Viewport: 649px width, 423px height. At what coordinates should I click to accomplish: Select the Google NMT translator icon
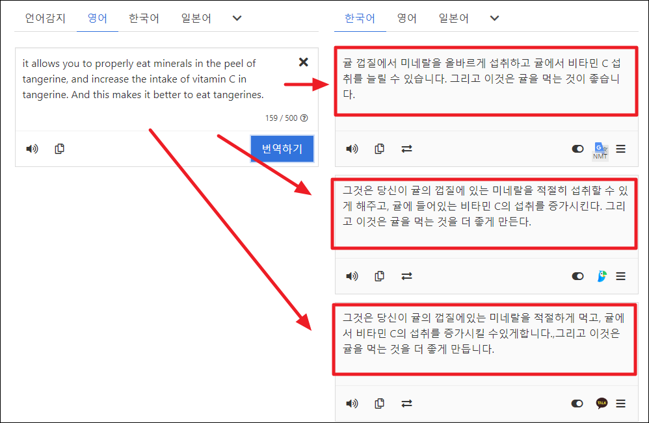600,149
